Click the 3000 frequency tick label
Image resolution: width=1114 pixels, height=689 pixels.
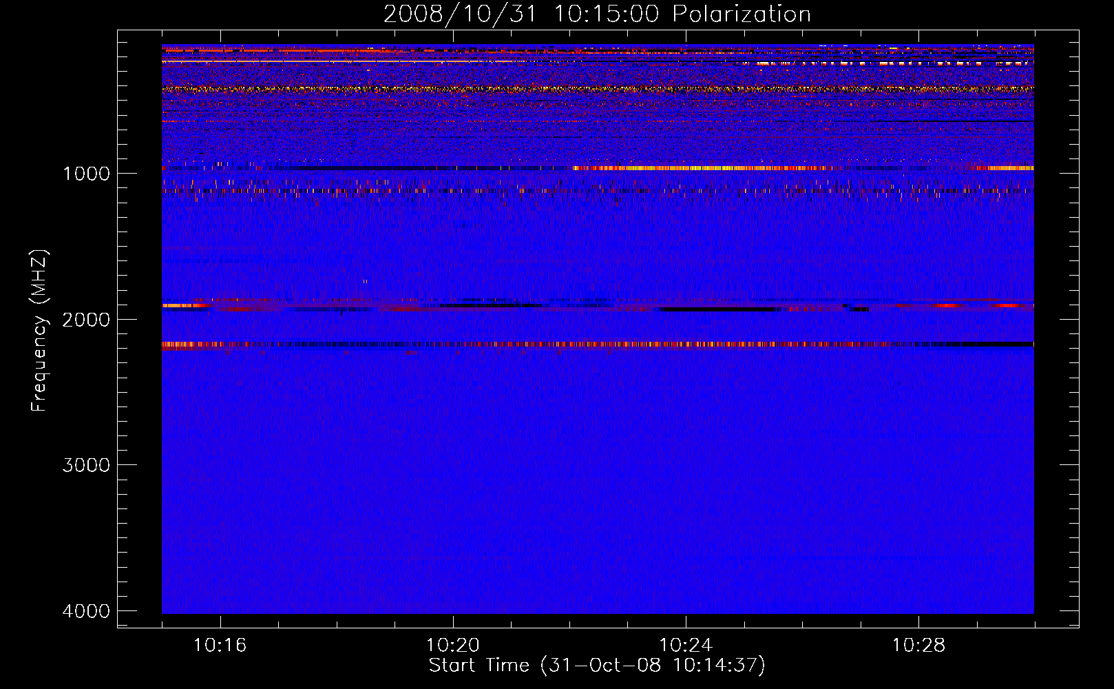[x=86, y=465]
